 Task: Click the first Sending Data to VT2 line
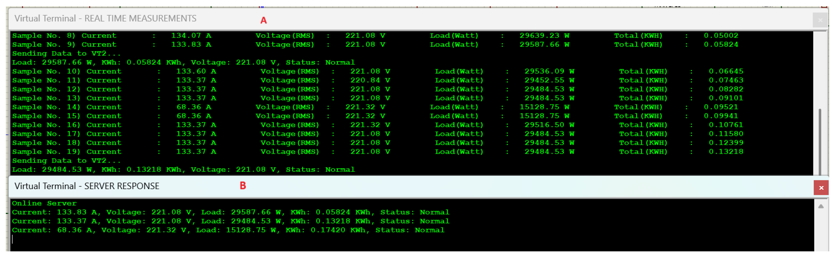point(66,54)
